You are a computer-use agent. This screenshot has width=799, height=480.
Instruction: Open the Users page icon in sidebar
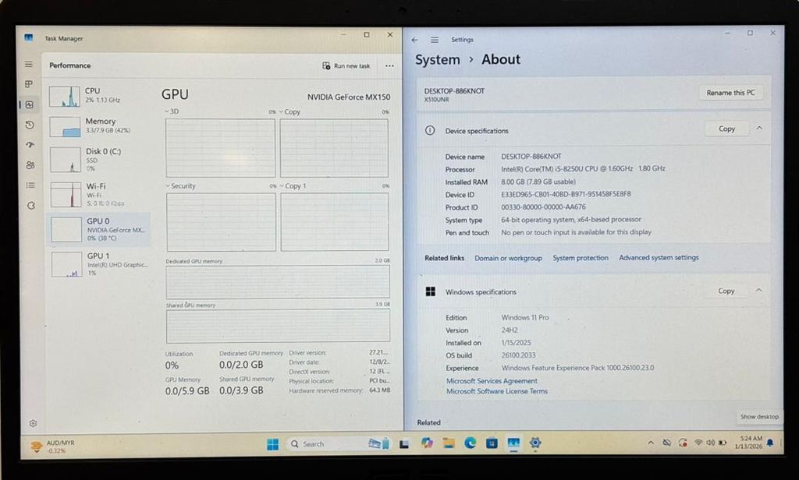[x=30, y=165]
